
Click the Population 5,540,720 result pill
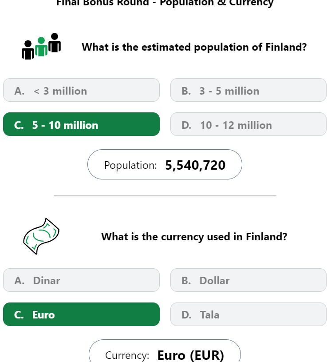(x=165, y=164)
